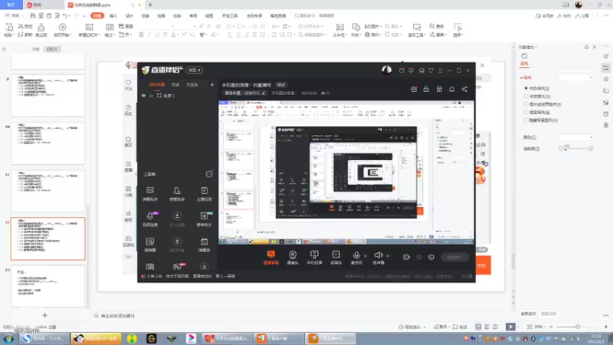Open the object properties pane title dropdown

528,47
